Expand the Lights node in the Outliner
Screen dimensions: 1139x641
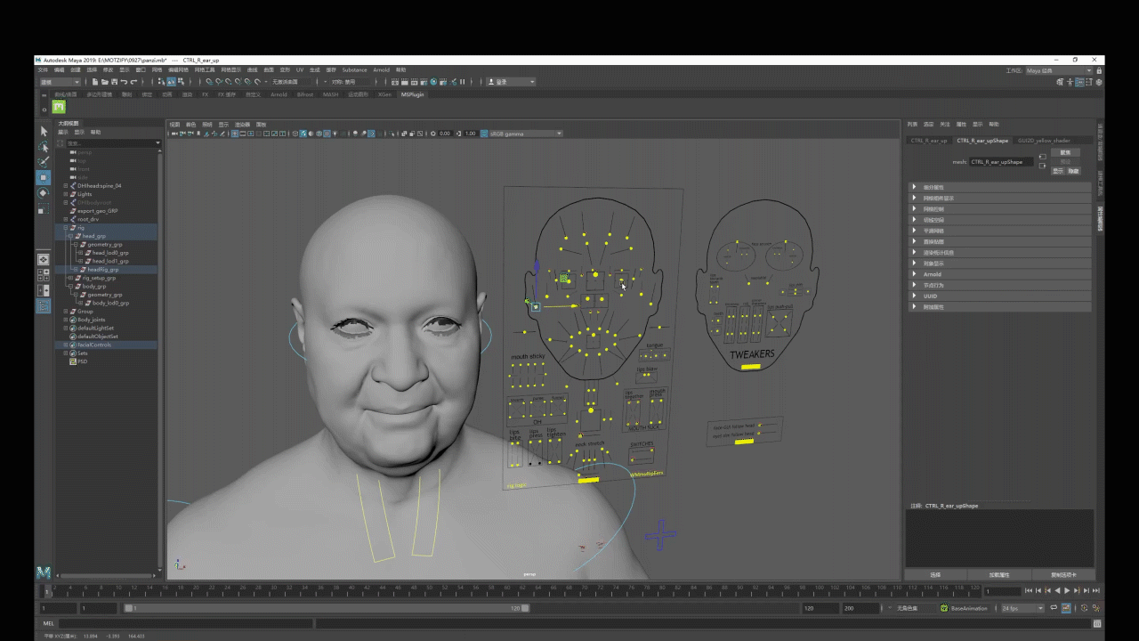(66, 194)
